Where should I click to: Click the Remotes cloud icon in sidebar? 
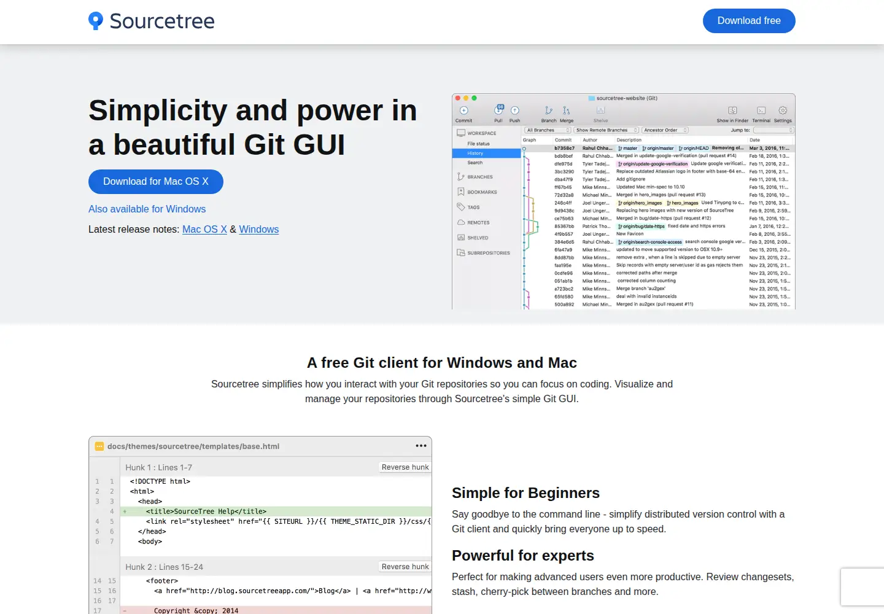tap(461, 222)
